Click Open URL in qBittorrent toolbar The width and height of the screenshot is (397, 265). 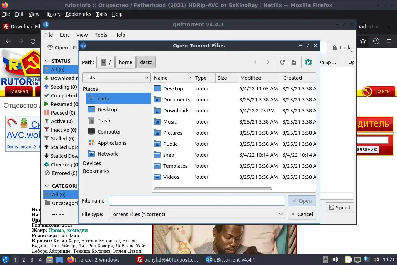pos(62,47)
